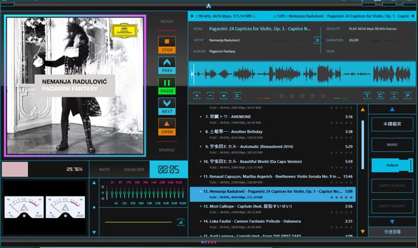Click the play arrow at ticker left end
The width and height of the screenshot is (418, 248).
pyautogui.click(x=192, y=16)
